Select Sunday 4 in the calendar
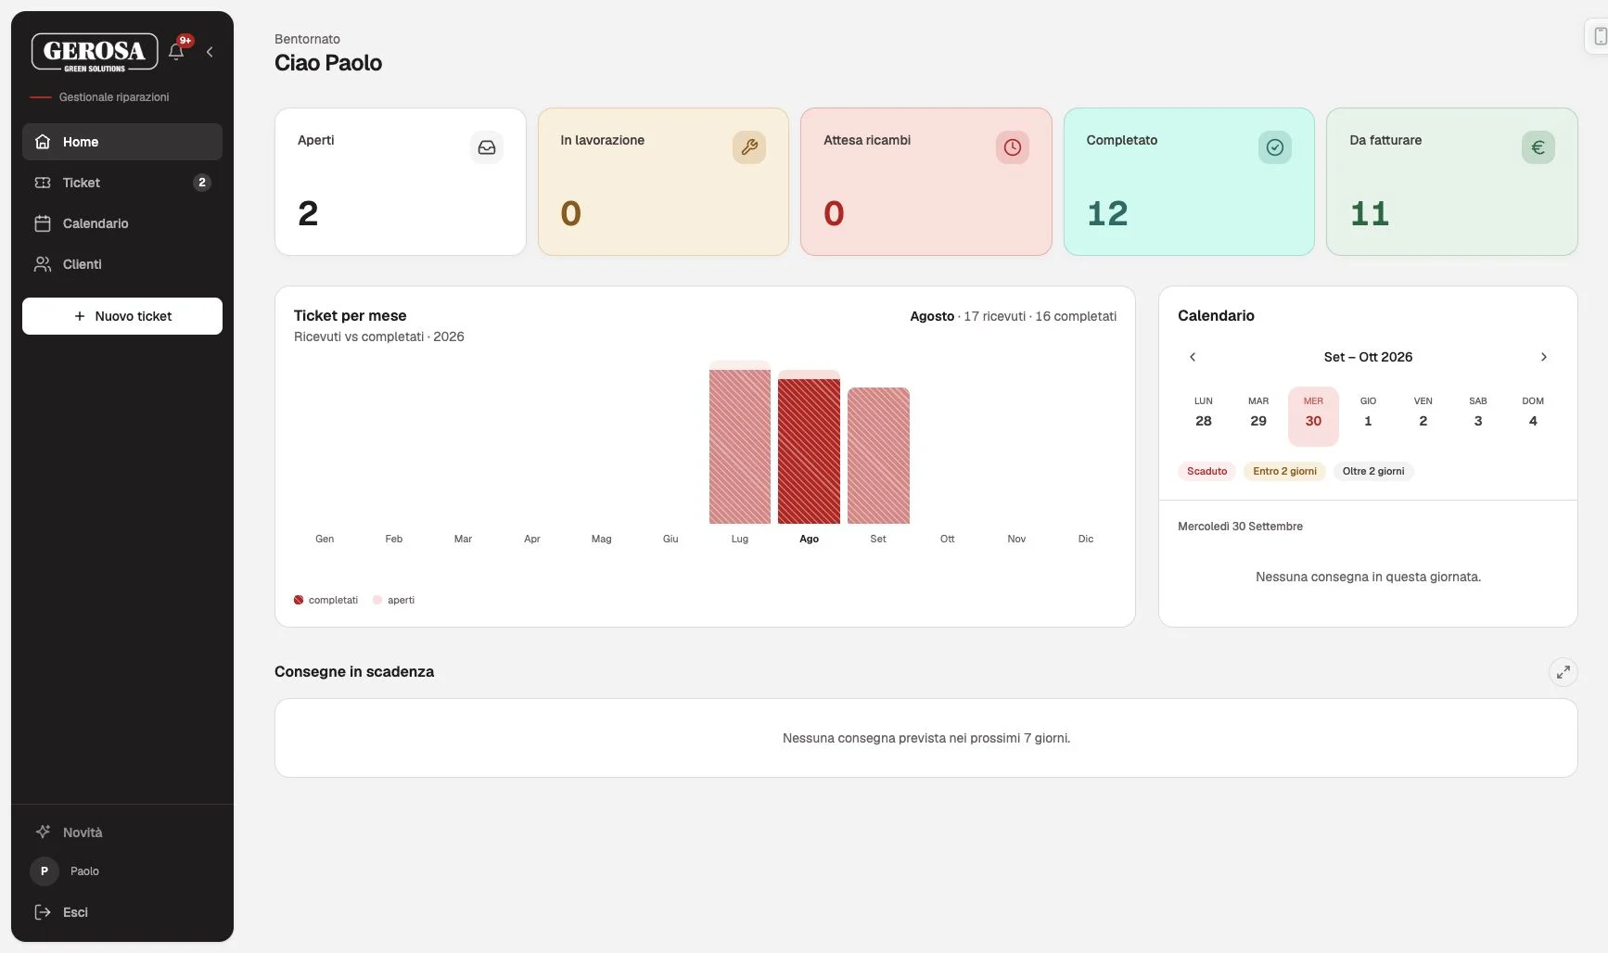Viewport: 1608px width, 953px height. tap(1533, 416)
